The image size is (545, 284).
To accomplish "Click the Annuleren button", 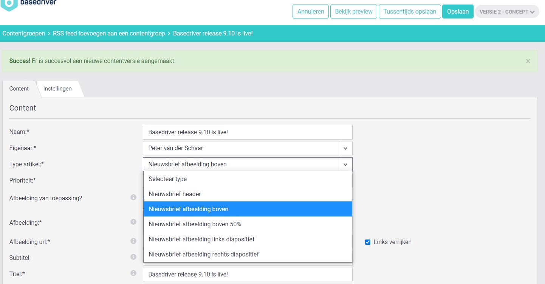I will coord(311,11).
